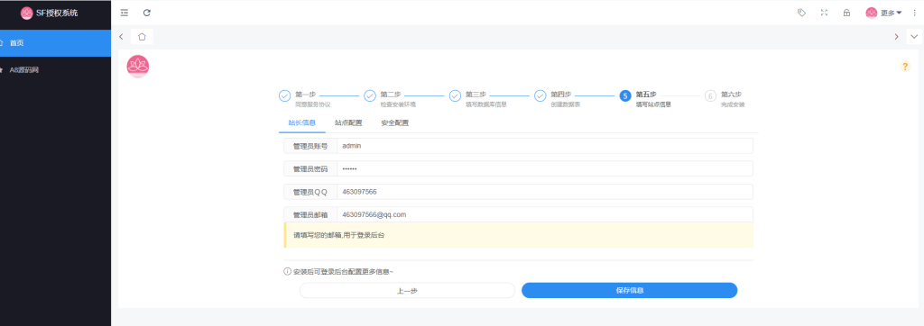This screenshot has width=924, height=326.
Task: Click the step 5 active number icon
Action: point(625,96)
